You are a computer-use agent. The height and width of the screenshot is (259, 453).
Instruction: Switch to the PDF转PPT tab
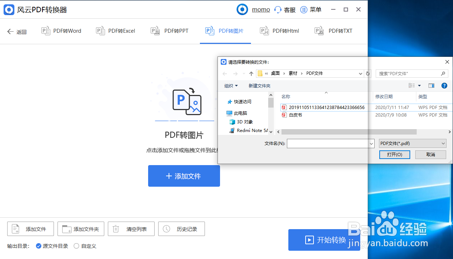tap(169, 31)
